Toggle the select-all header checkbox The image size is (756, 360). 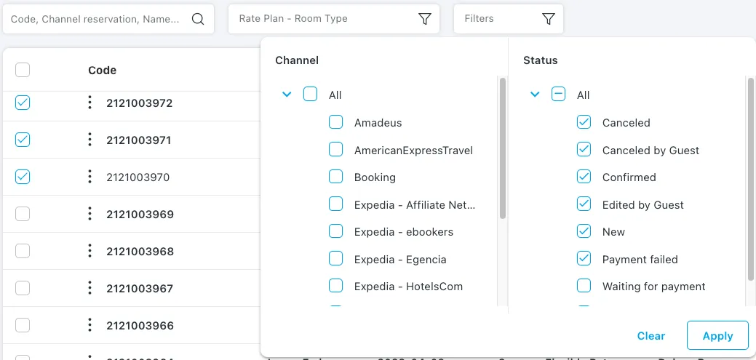pyautogui.click(x=23, y=70)
